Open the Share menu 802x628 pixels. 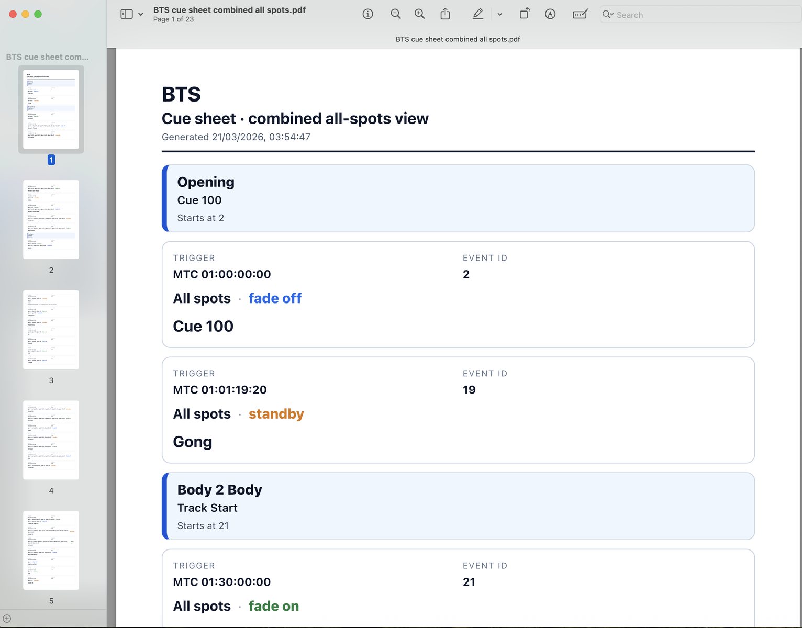(445, 14)
